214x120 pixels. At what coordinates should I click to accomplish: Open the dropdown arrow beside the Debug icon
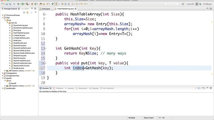(20, 4)
